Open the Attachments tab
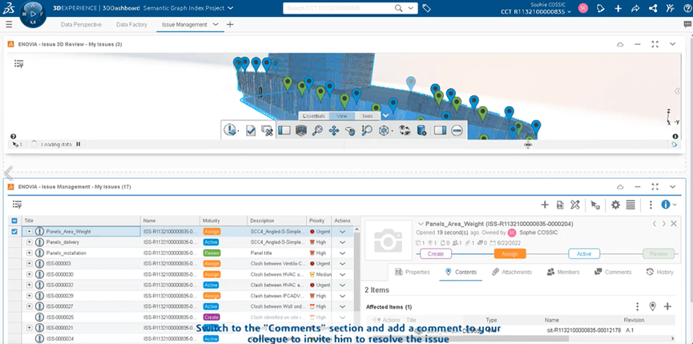Viewport: 693px width, 344px height. 512,272
